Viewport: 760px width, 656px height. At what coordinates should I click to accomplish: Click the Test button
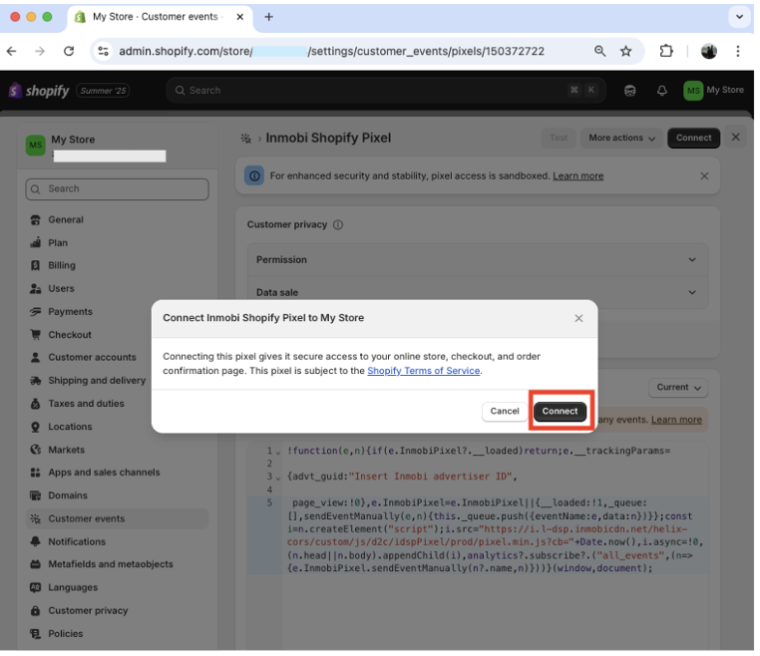(559, 139)
